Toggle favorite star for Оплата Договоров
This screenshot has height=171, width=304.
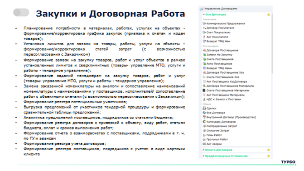[269, 150]
